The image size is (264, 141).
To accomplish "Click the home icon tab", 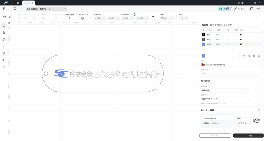I will pos(18,3).
